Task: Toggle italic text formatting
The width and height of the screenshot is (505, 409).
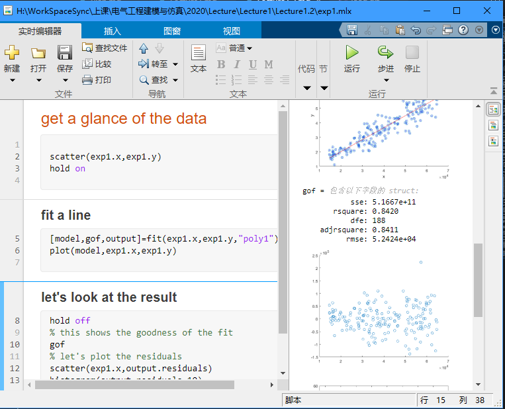Action: pyautogui.click(x=237, y=64)
